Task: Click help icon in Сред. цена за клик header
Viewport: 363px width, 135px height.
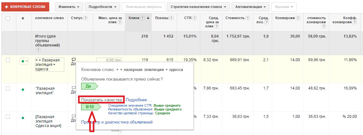Action: (x=217, y=26)
